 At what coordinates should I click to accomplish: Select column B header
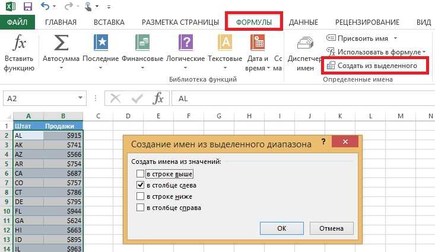coord(63,116)
